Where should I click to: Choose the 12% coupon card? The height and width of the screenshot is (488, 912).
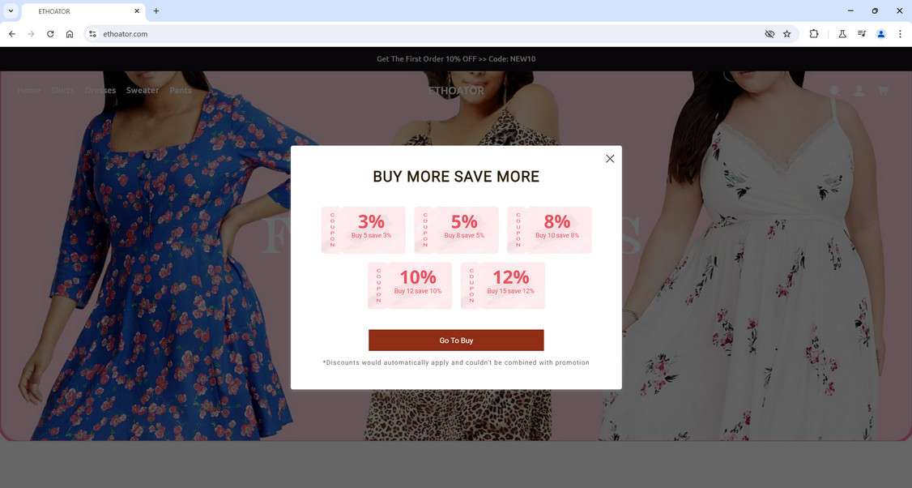coord(503,285)
